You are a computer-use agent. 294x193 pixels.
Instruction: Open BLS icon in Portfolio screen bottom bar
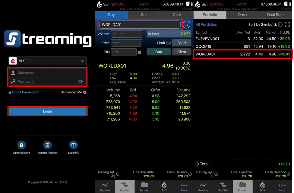[x=263, y=187]
